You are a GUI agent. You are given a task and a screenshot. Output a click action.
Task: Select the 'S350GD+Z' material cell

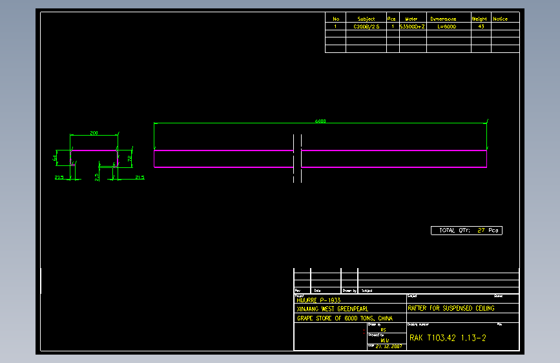[x=413, y=26]
